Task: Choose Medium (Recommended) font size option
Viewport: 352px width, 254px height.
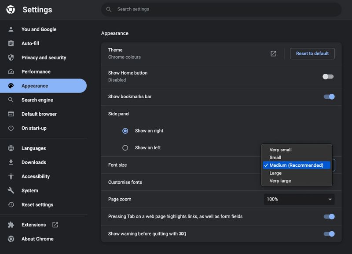Action: click(x=296, y=165)
